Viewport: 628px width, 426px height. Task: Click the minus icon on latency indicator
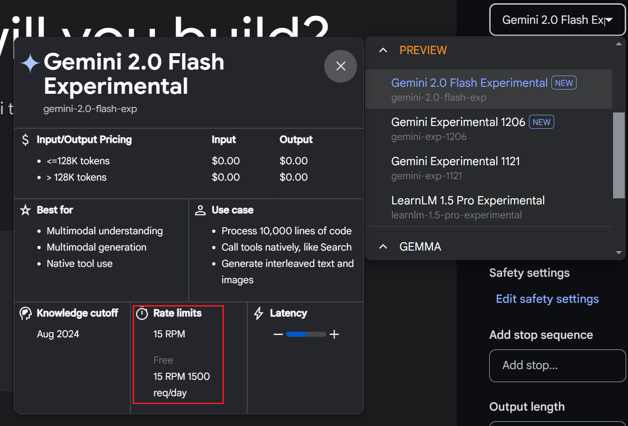pos(278,334)
